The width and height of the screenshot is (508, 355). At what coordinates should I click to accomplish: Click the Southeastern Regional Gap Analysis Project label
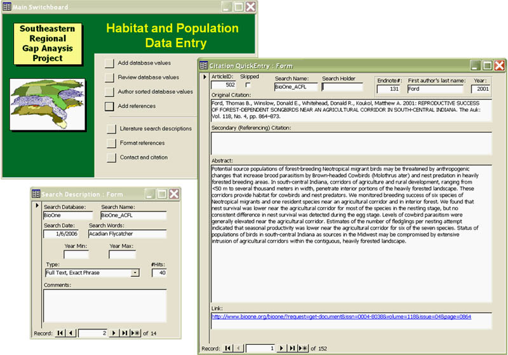[48, 43]
